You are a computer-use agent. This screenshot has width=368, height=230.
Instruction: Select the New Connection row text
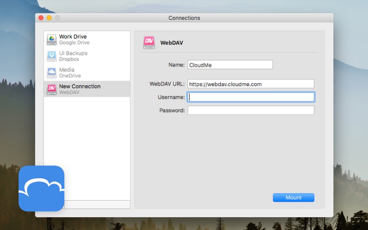click(x=80, y=86)
